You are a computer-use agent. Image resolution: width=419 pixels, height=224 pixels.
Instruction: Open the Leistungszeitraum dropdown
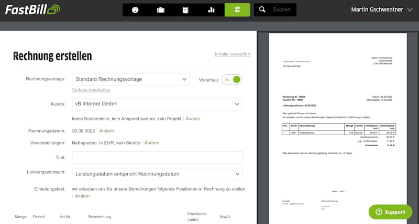(x=157, y=174)
